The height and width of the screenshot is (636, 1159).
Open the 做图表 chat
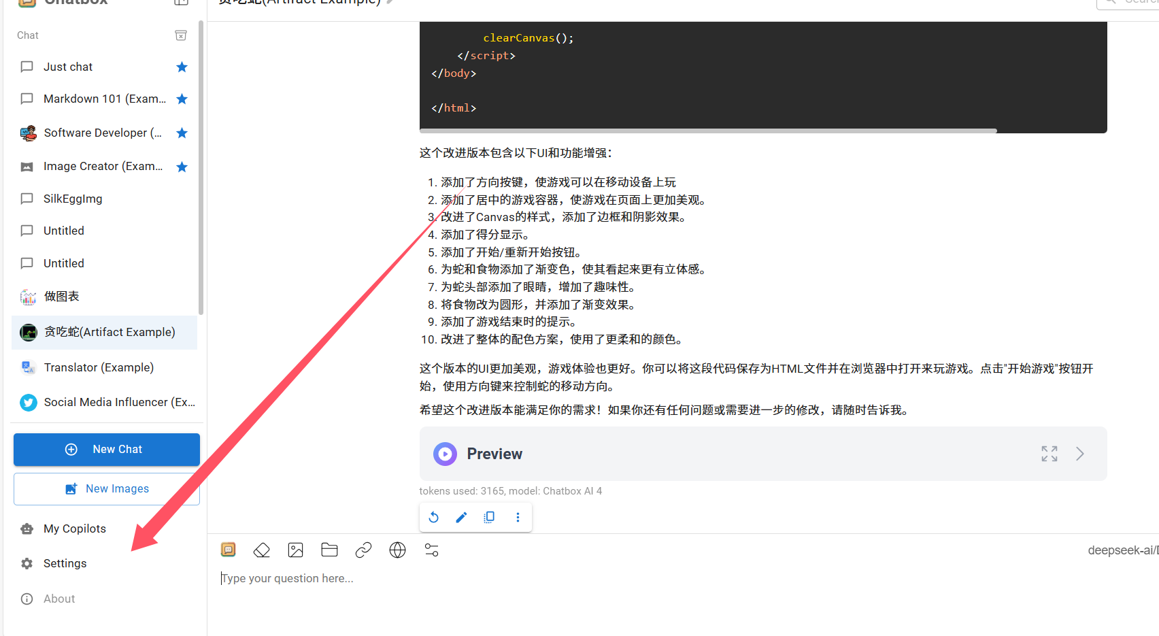pos(104,297)
